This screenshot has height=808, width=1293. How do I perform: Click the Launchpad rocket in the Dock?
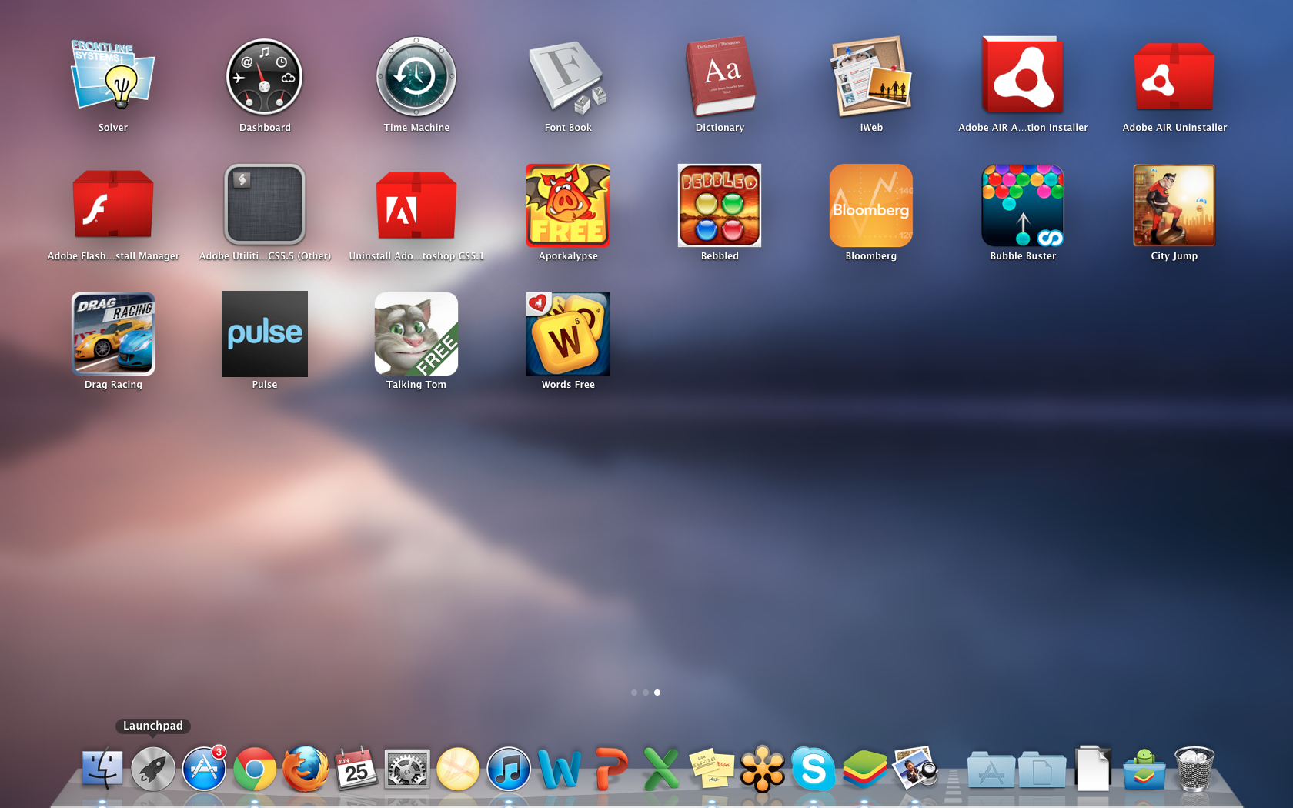[153, 769]
